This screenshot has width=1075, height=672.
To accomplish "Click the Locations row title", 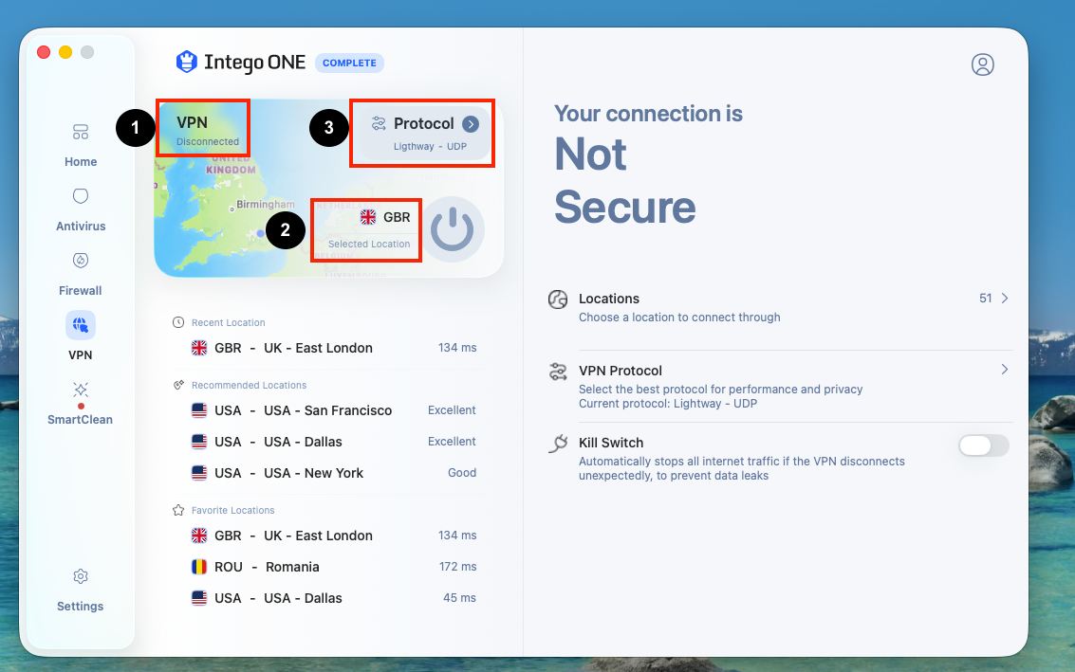I will (x=609, y=299).
